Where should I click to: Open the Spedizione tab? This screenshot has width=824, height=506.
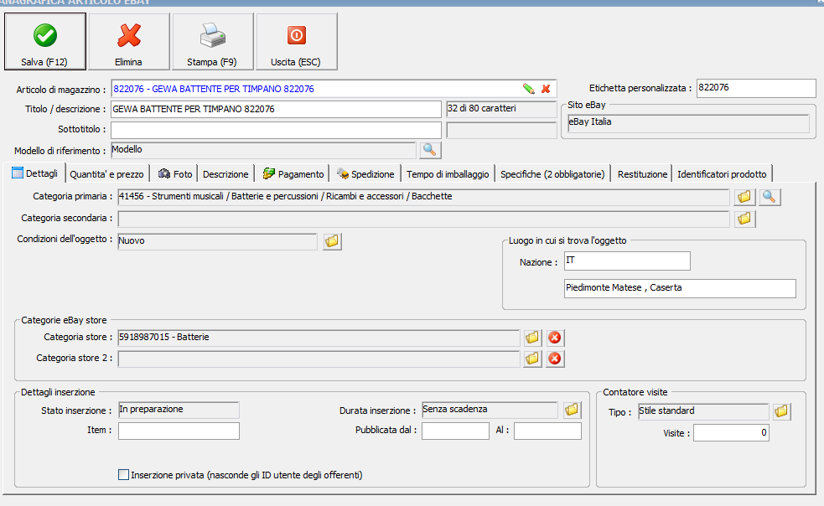coord(365,174)
